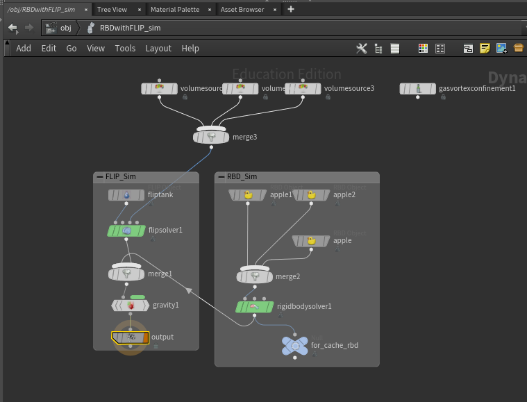Expand the obj path chevron

tap(78, 28)
